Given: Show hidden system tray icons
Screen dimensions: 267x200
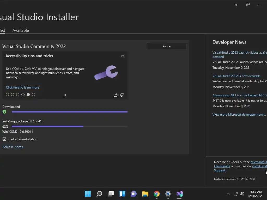Looking at the screenshot, I should (x=228, y=194).
